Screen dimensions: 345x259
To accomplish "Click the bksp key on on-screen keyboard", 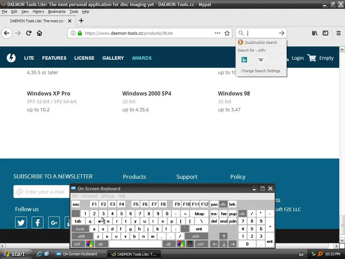I will click(199, 213).
